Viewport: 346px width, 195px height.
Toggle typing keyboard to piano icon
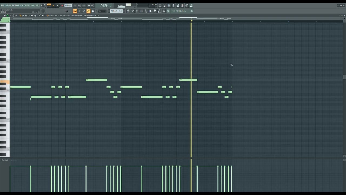click(x=75, y=11)
